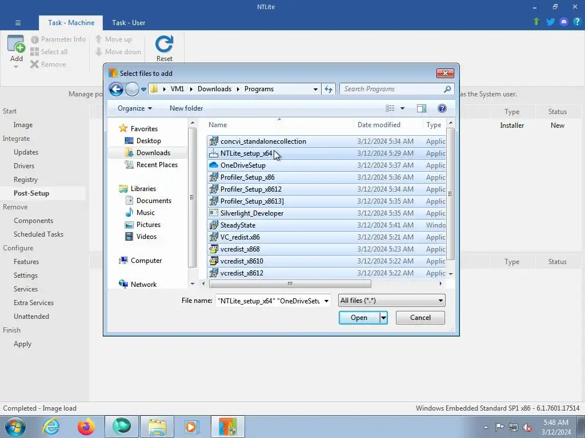Click the Add source icon in the ribbon
This screenshot has height=438, width=585.
(16, 44)
